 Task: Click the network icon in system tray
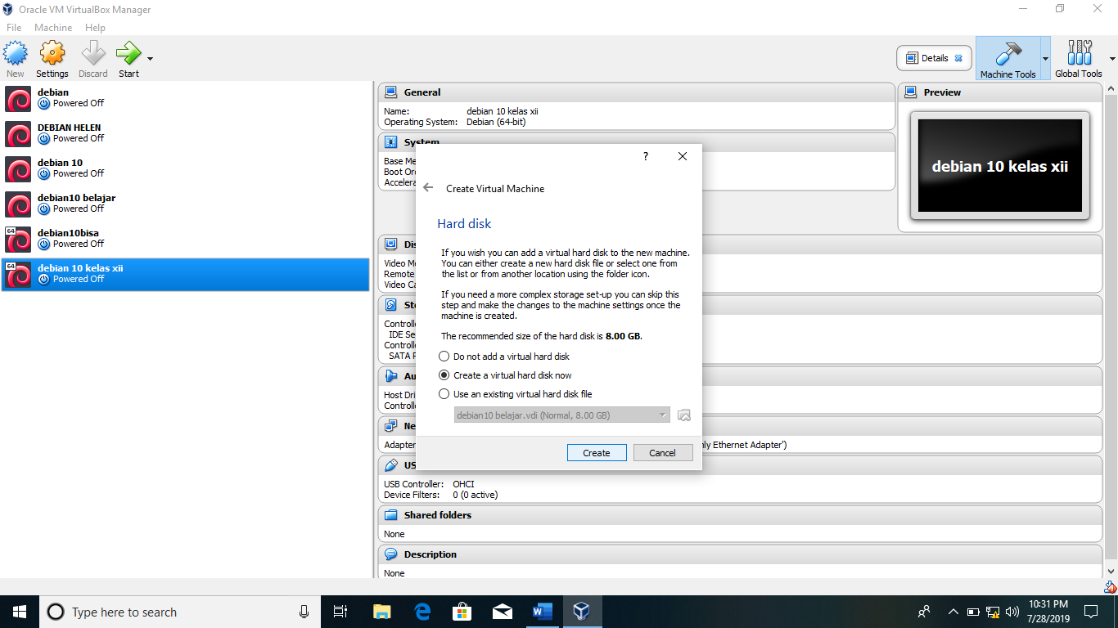click(993, 612)
